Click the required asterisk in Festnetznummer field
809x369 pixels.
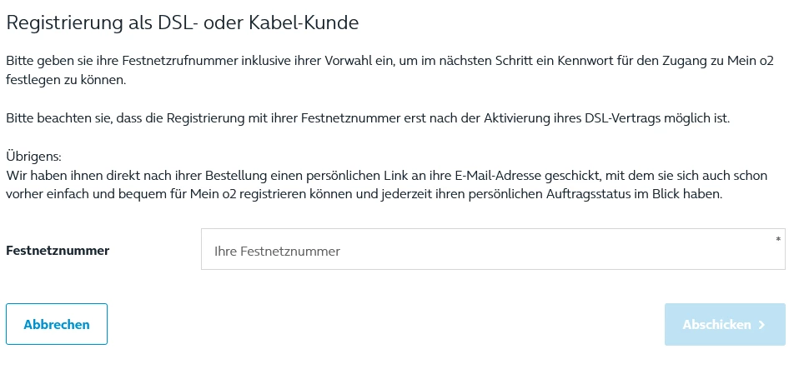coord(778,240)
